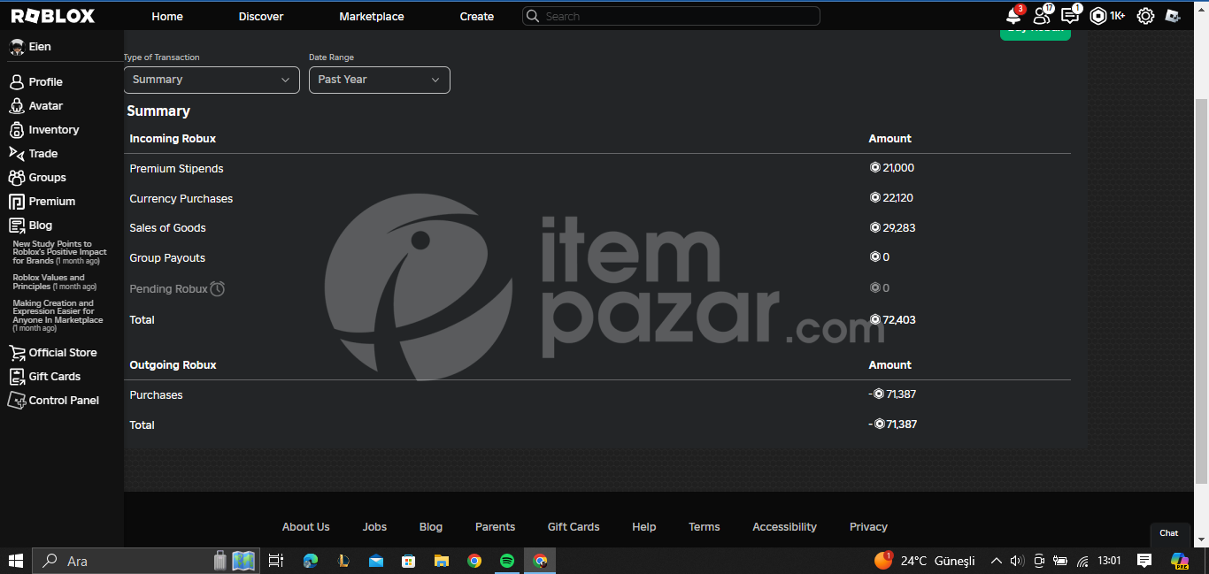Open the Parents footer link

point(495,527)
